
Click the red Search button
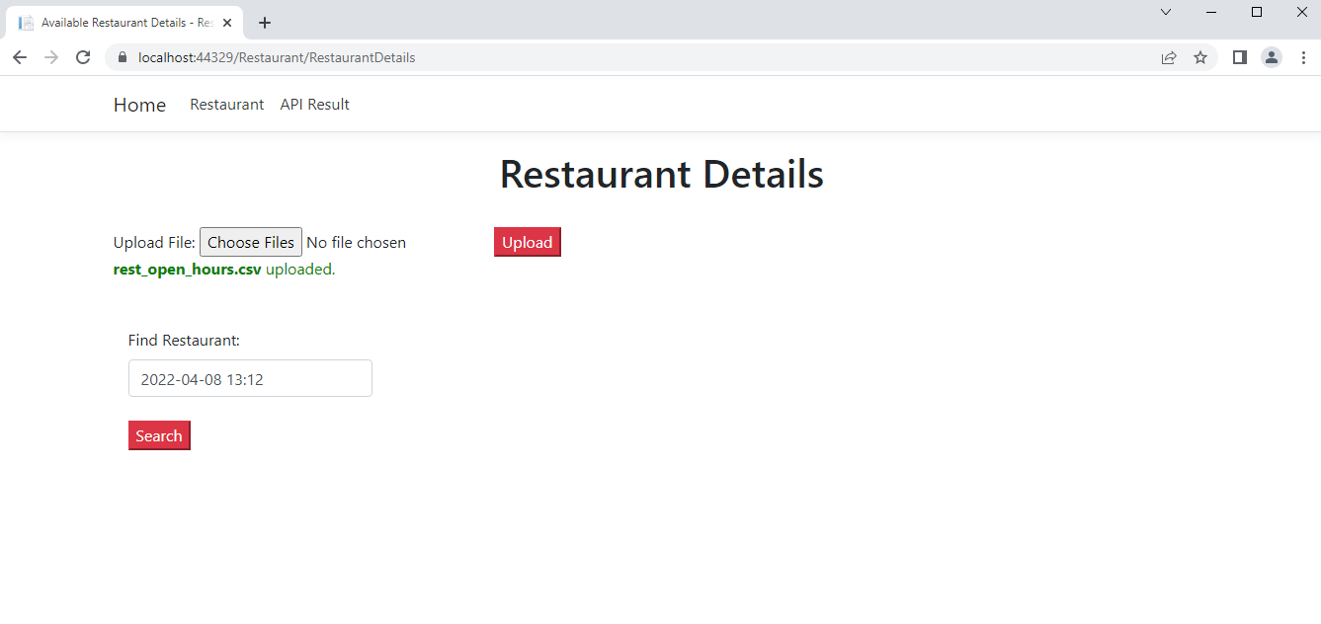159,435
